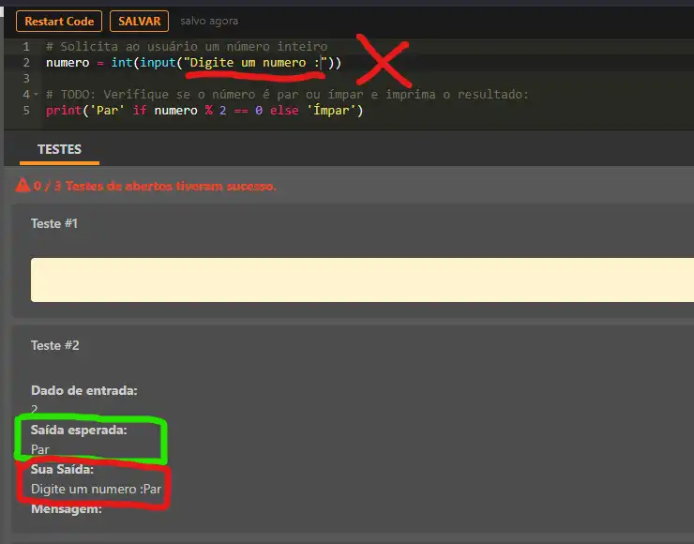Click the failed tests message text
This screenshot has height=544, width=694.
pos(155,186)
